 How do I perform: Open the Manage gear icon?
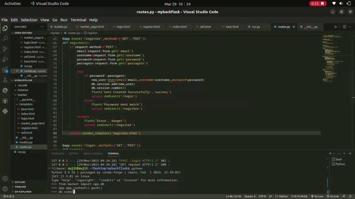pyautogui.click(x=5, y=189)
